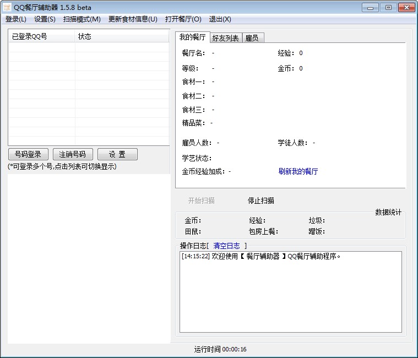Switch to the 雇员 tab

pos(252,38)
